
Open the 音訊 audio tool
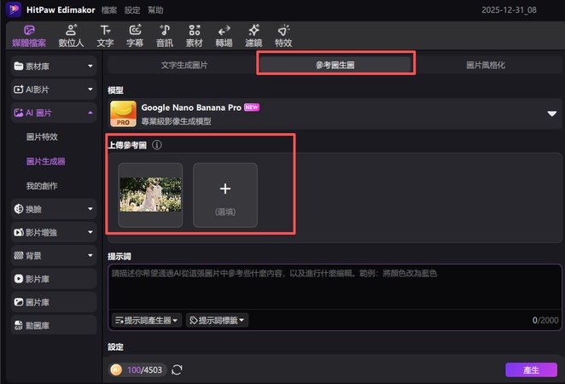[x=165, y=37]
